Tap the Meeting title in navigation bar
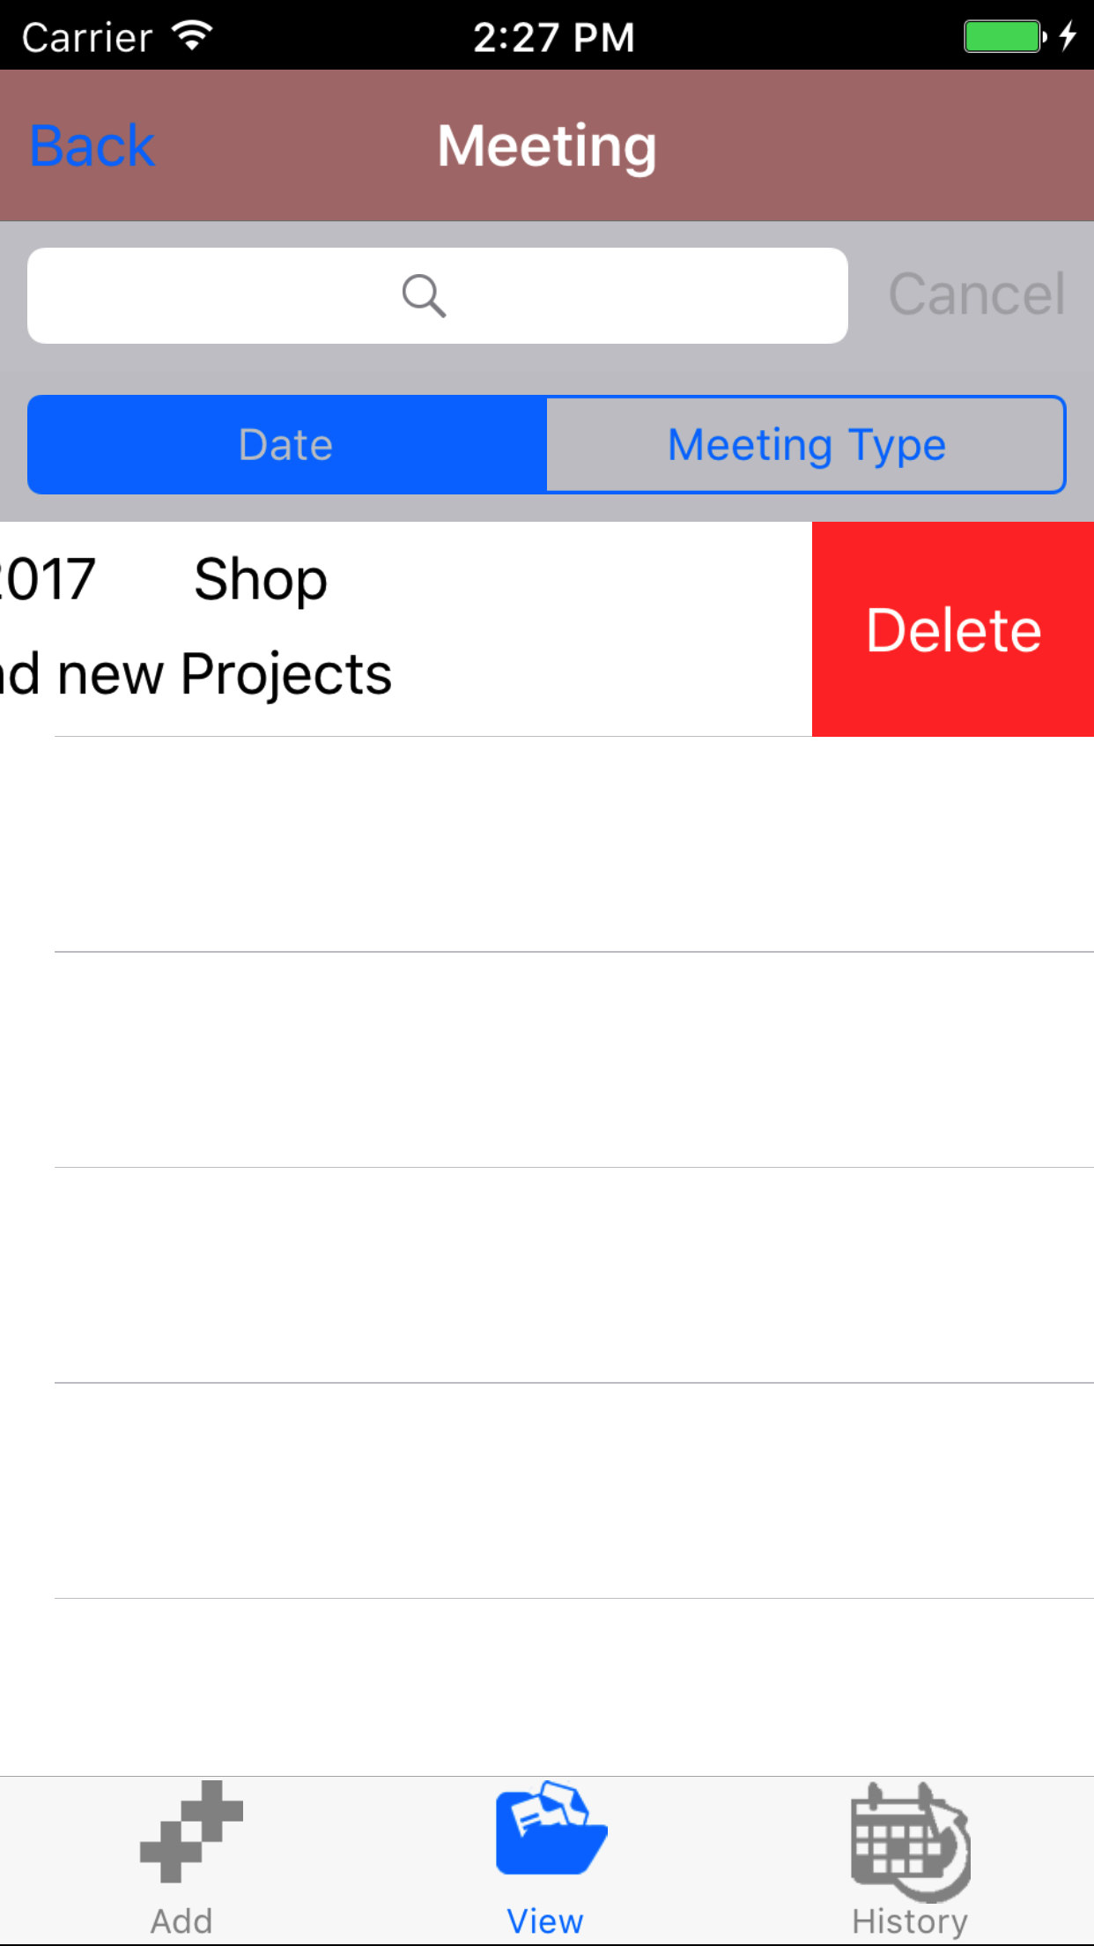Viewport: 1094px width, 1946px height. pyautogui.click(x=547, y=145)
